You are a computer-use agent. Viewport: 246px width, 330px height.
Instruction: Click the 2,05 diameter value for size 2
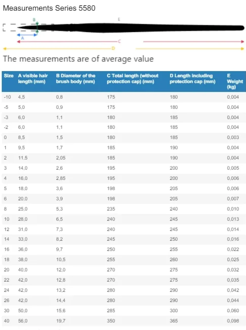pos(61,158)
